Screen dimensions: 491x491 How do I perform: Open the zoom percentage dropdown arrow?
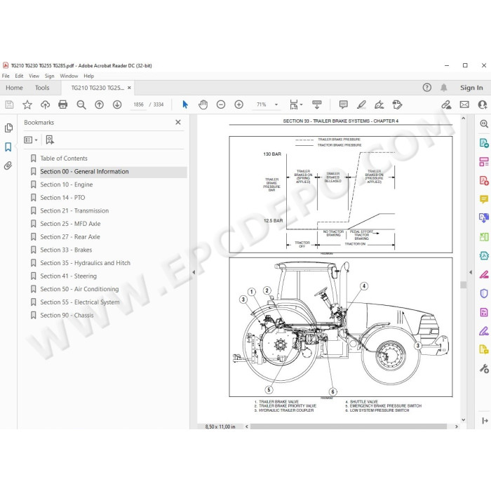pos(276,105)
